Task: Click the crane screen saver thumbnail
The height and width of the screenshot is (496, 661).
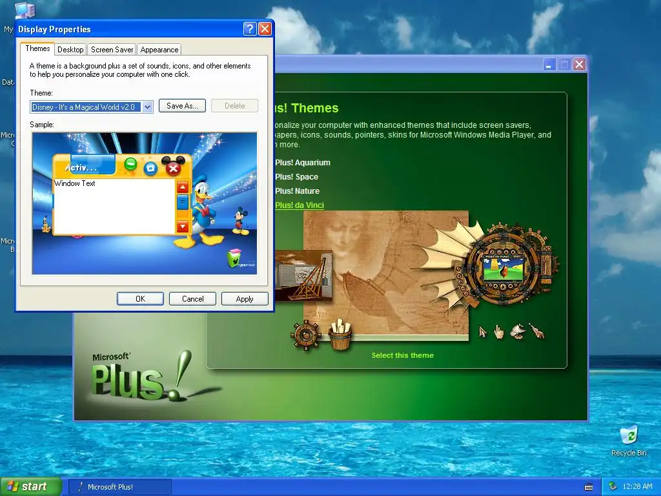Action: 303,275
